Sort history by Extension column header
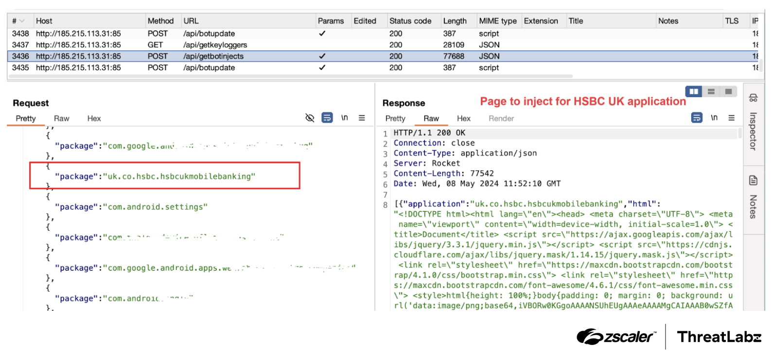 544,21
